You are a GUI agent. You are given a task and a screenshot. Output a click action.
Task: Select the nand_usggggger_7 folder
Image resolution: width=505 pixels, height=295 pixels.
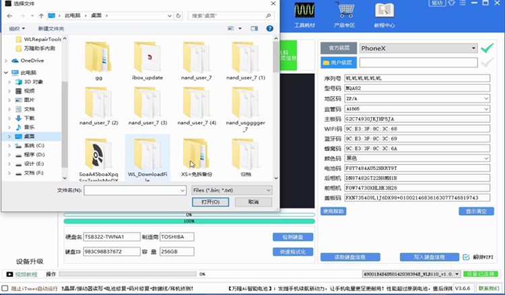pos(245,110)
